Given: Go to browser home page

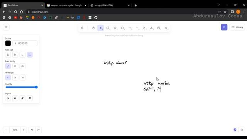Looking at the screenshot, I should click(x=21, y=12).
